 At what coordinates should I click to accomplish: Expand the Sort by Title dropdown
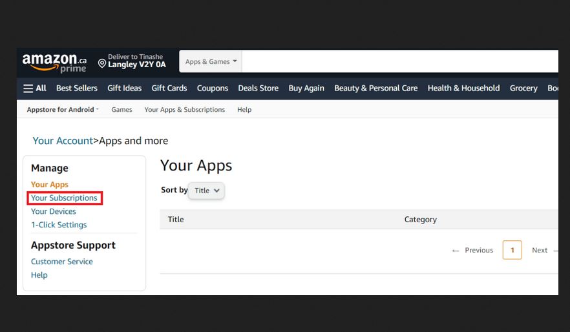point(206,191)
